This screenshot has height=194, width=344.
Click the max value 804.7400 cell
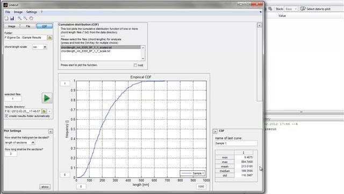[x=243, y=162]
